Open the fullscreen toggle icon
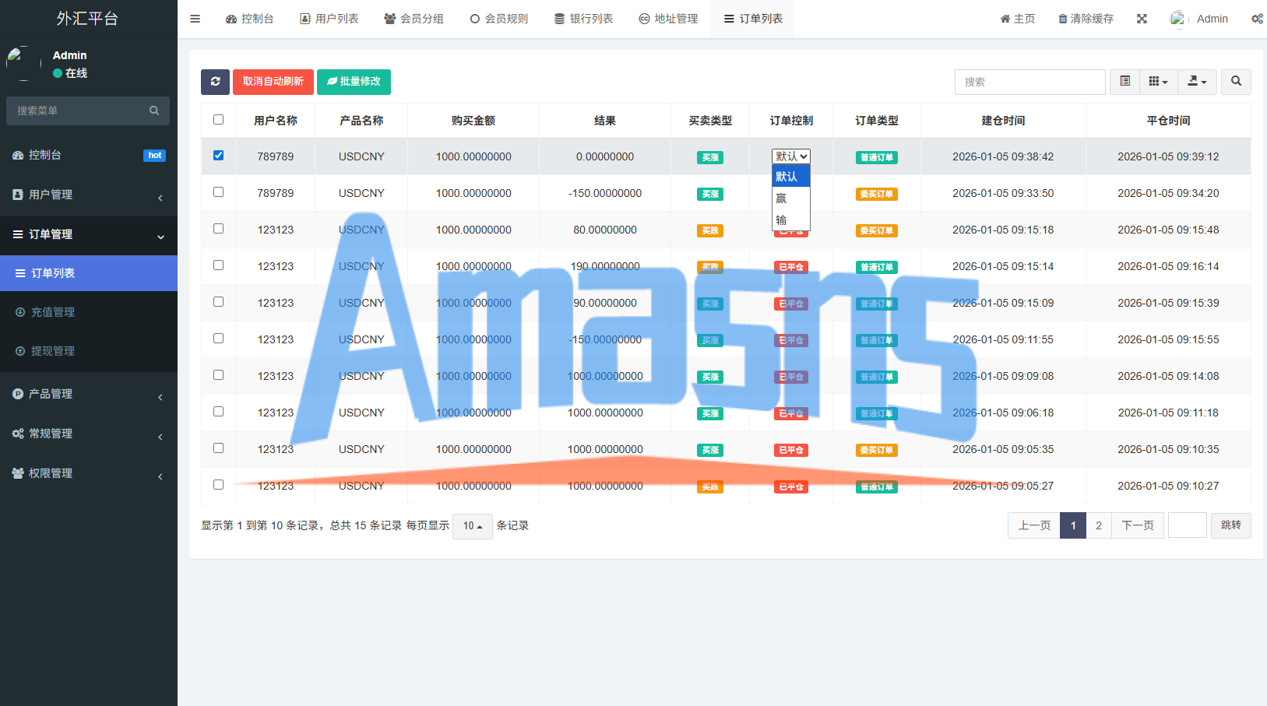The width and height of the screenshot is (1267, 706). [x=1142, y=19]
